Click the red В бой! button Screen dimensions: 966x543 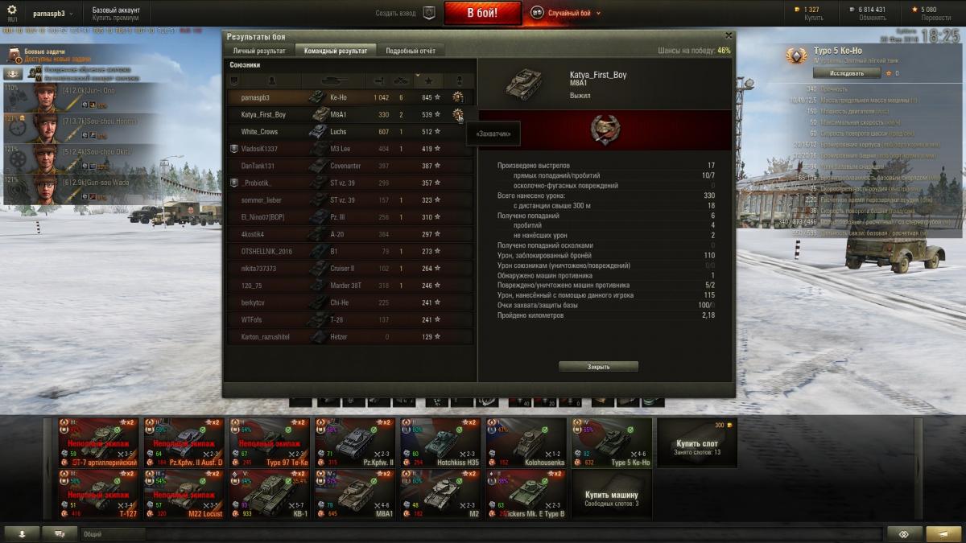482,13
